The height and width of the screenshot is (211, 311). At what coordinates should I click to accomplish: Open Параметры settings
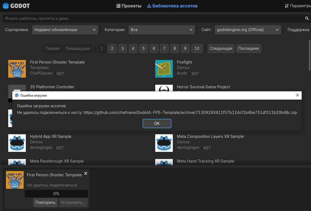(298, 6)
